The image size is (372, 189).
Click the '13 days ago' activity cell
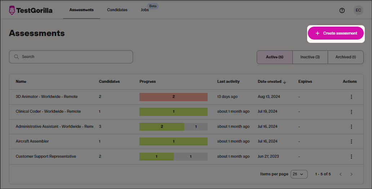(227, 96)
